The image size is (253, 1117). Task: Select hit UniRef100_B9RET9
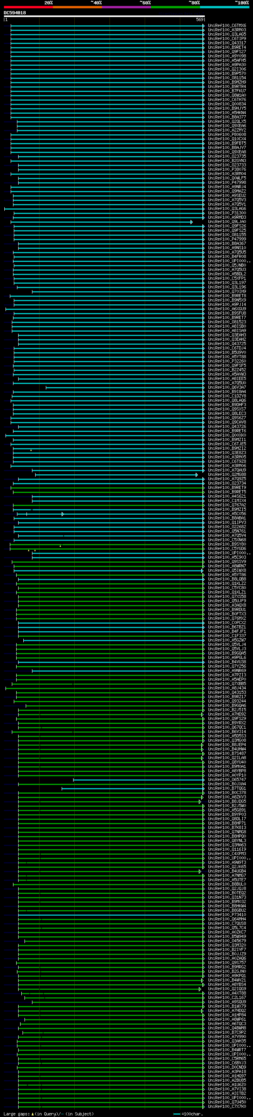pyautogui.click(x=227, y=488)
